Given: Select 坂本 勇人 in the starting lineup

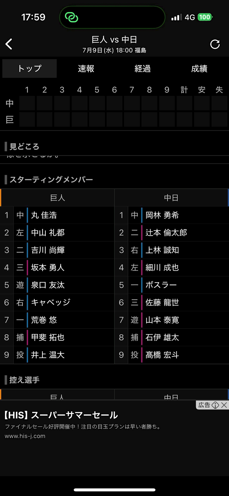Looking at the screenshot, I should (48, 267).
